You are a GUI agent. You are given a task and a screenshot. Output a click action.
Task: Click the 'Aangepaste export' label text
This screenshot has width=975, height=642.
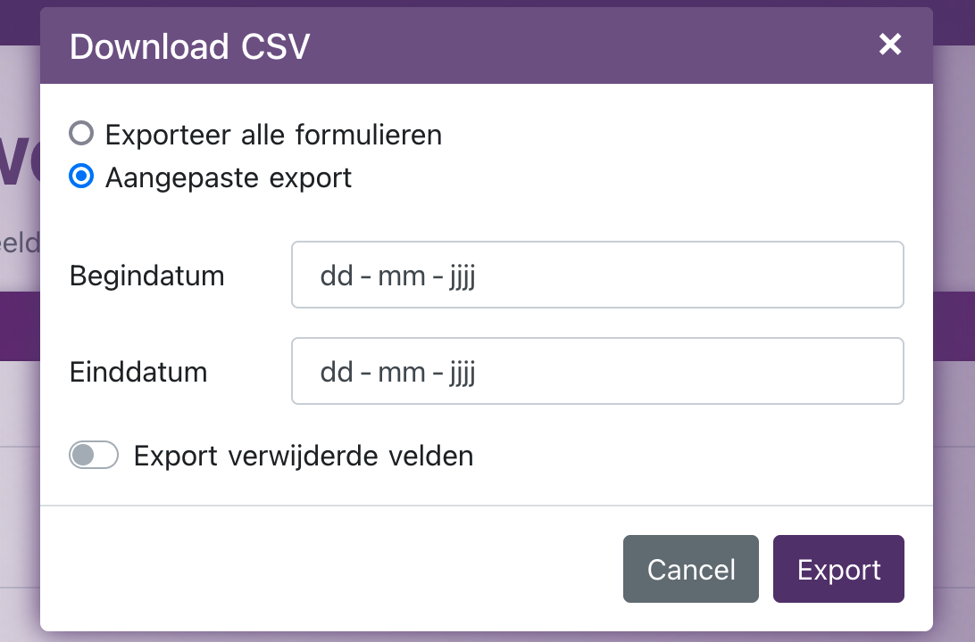[x=229, y=177]
